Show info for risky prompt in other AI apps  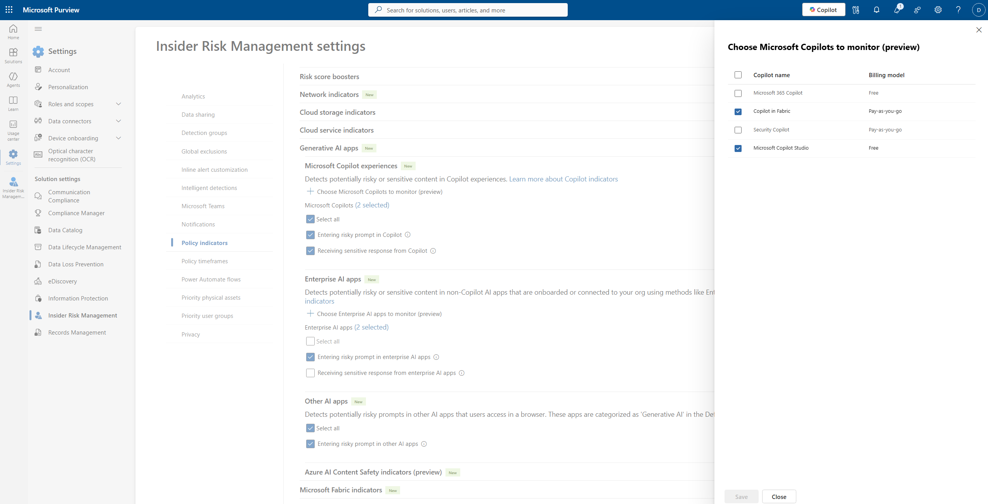pyautogui.click(x=424, y=444)
